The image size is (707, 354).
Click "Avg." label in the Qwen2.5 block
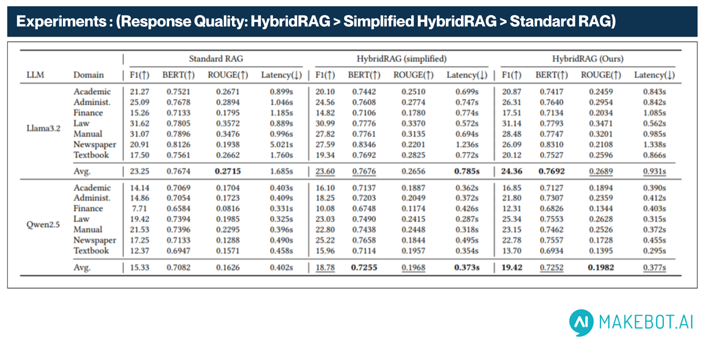coord(82,267)
